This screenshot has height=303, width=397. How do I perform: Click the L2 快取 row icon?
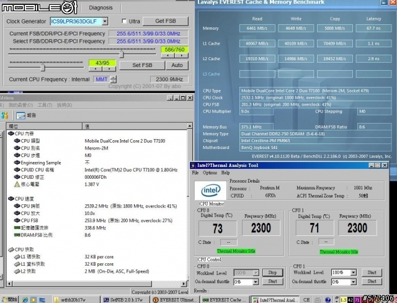click(x=17, y=271)
